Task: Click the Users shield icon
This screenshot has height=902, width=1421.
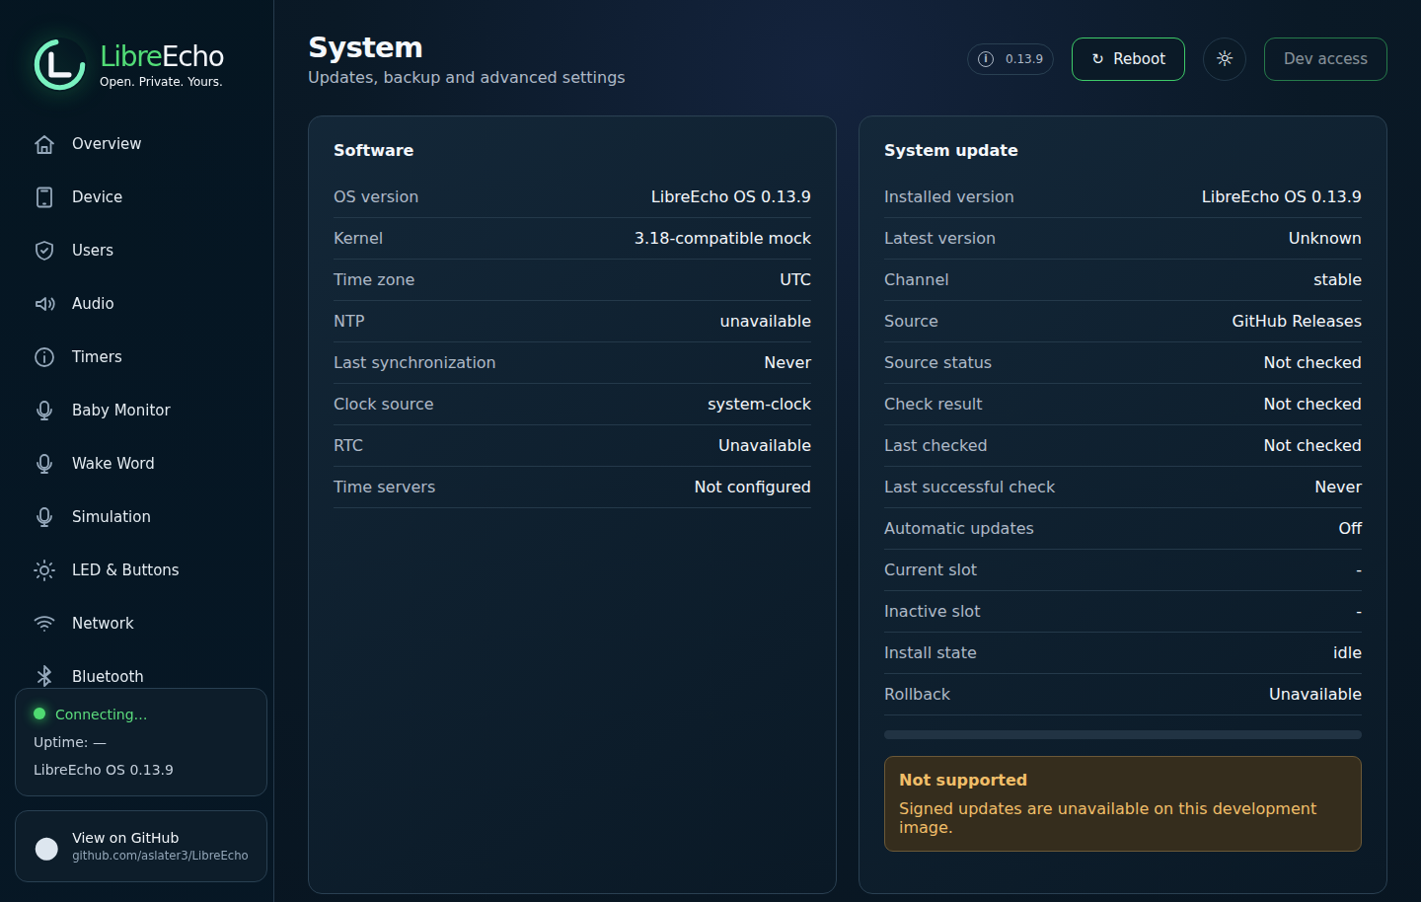Action: click(44, 251)
